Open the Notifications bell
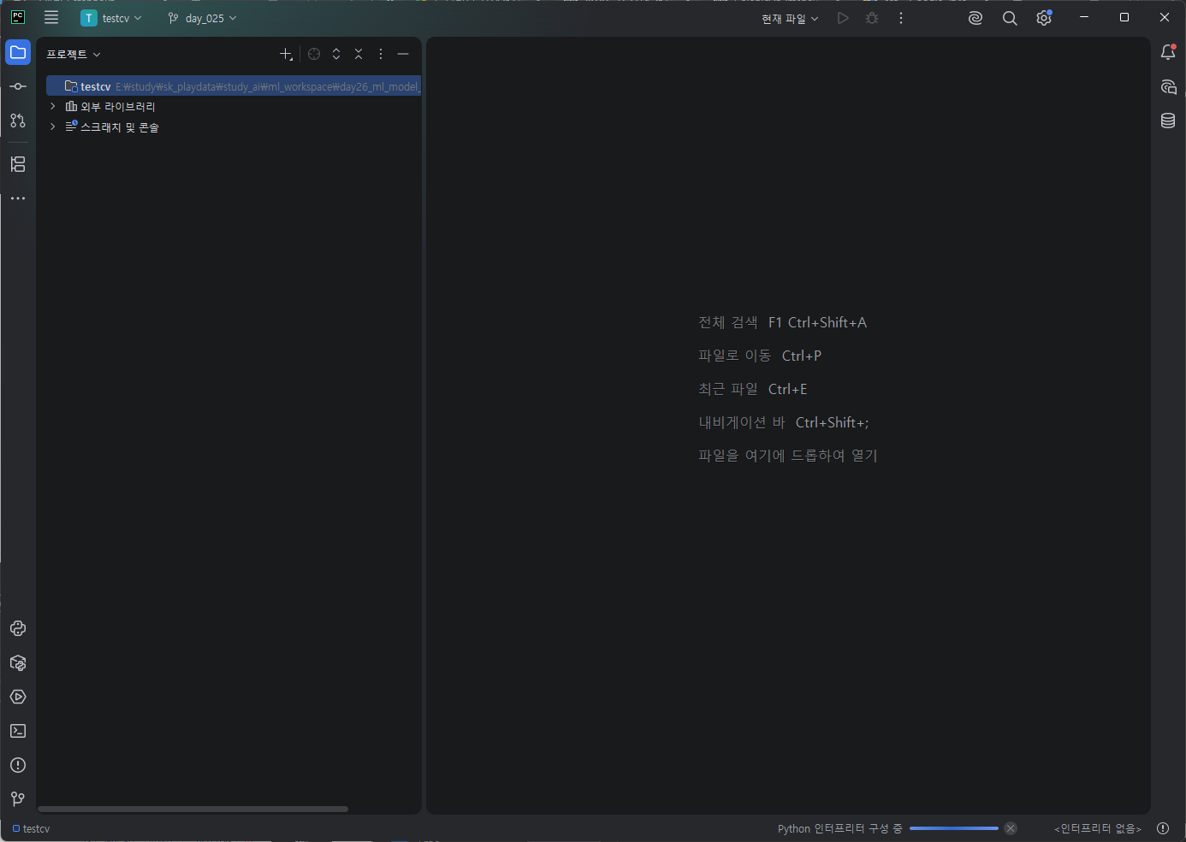 point(1168,52)
